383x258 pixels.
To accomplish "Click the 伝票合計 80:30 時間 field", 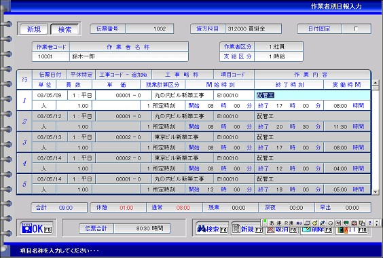I will point(142,228).
